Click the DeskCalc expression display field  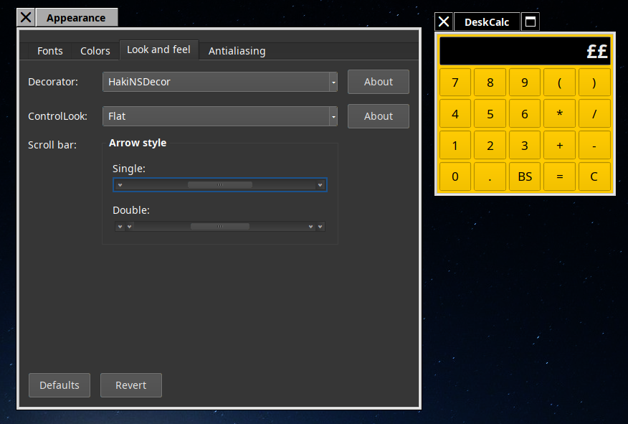pos(525,51)
